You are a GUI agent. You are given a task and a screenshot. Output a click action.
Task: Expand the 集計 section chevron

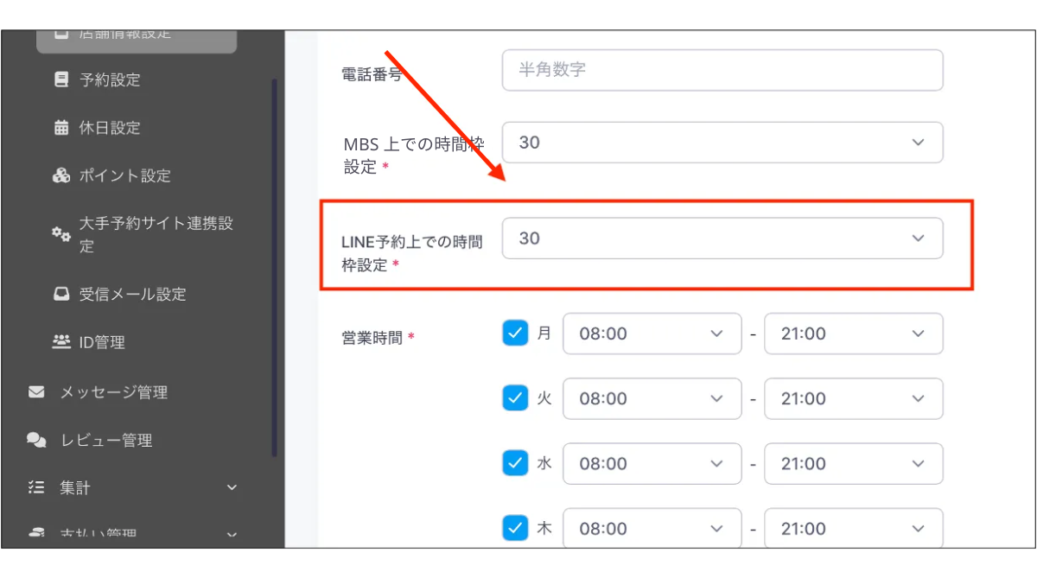(232, 488)
